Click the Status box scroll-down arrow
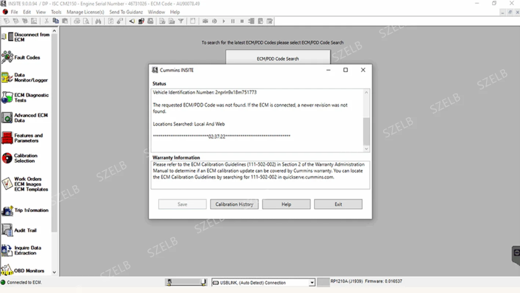520x293 pixels. pos(366,149)
